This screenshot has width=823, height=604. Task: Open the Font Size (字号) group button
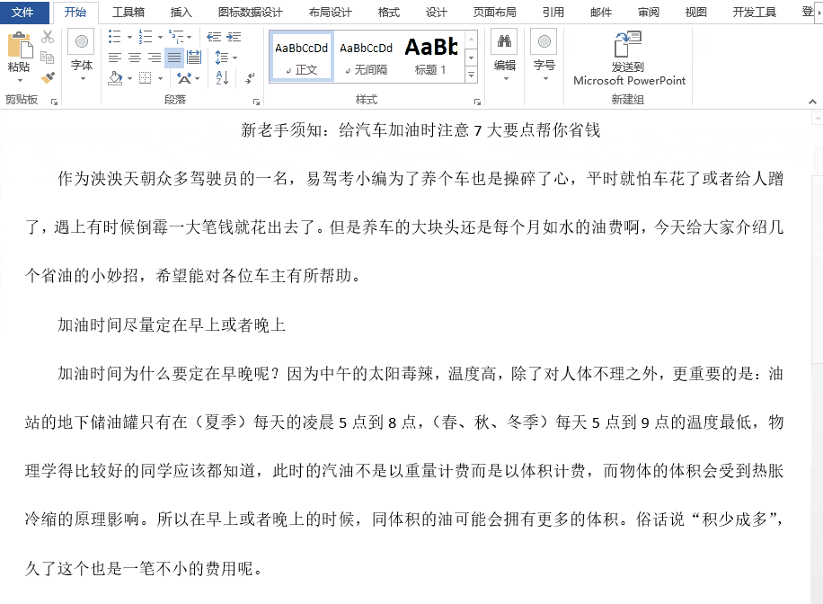[544, 56]
